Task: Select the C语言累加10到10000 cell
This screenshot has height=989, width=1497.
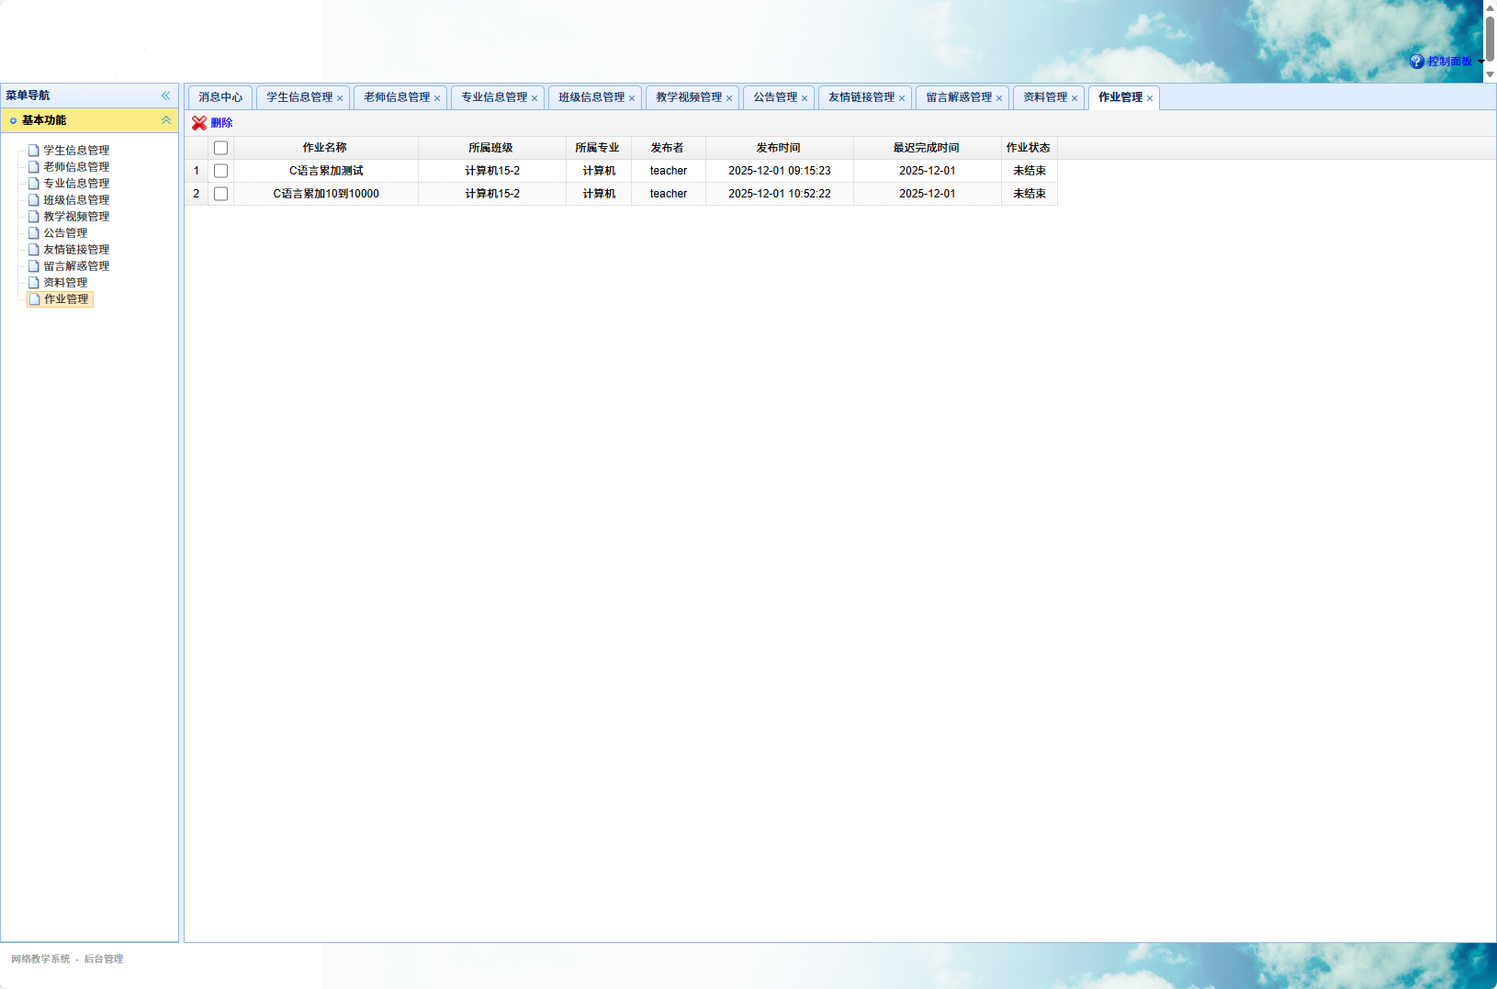Action: 326,194
